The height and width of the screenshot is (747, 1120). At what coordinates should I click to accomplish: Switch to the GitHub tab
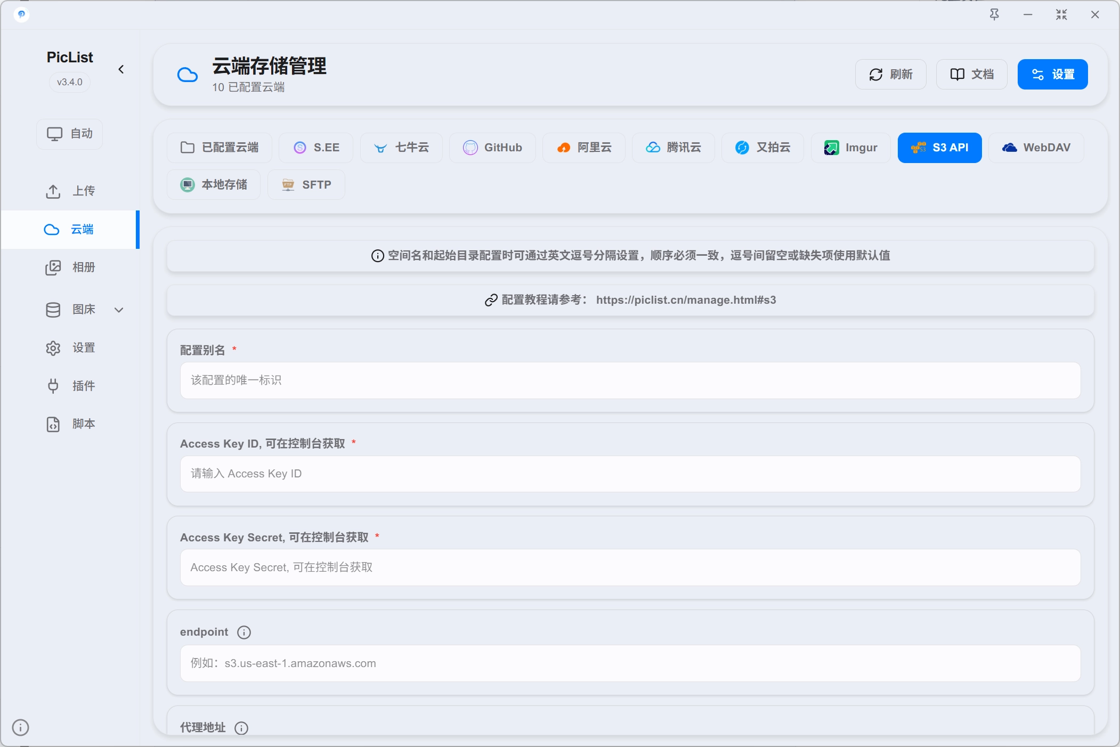point(492,148)
